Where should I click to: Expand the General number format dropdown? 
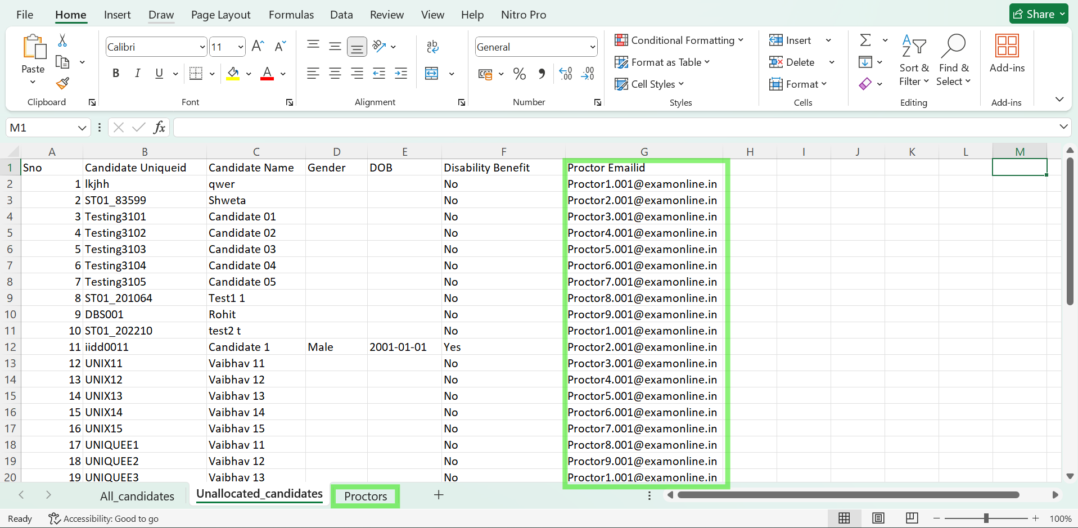tap(592, 47)
